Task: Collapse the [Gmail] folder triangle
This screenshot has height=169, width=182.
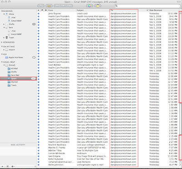Action: click(4, 65)
